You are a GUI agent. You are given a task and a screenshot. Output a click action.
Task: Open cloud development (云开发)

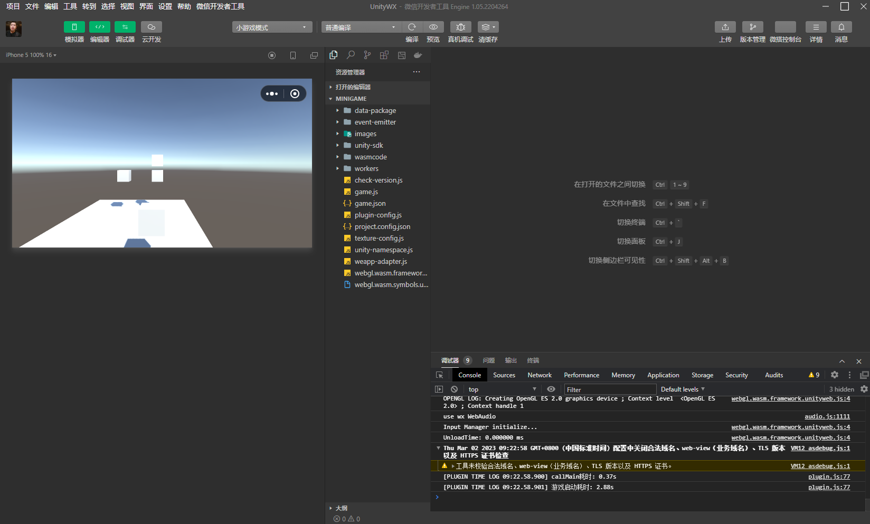point(152,27)
